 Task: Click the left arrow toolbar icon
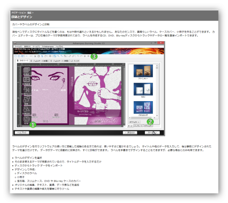pyautogui.click(x=27, y=56)
